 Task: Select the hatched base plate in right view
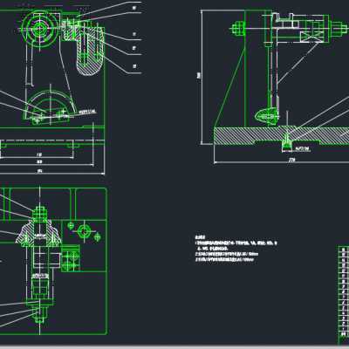[x=282, y=135]
